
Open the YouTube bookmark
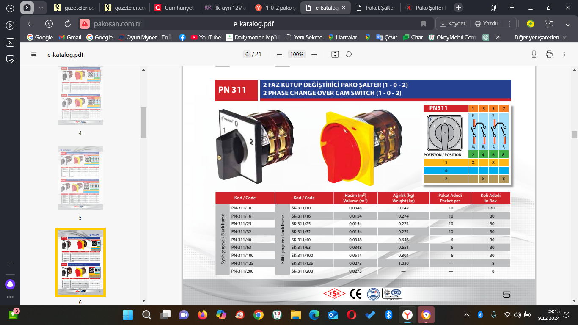(206, 37)
